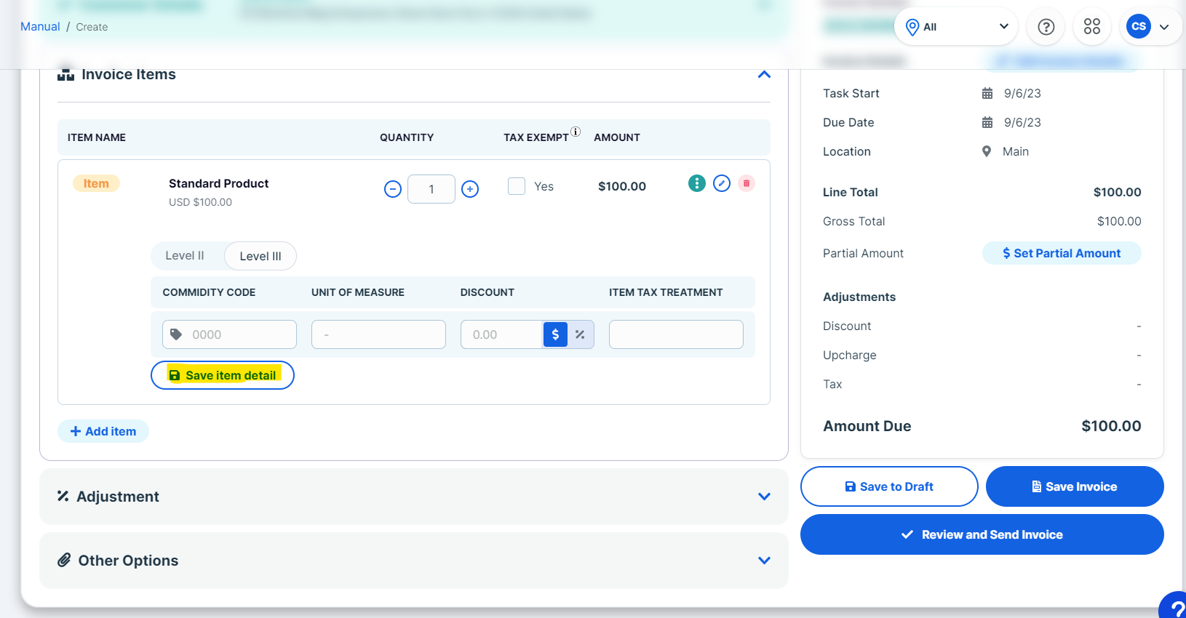Collapse the Invoice Items section
This screenshot has height=618, width=1186.
click(x=764, y=74)
